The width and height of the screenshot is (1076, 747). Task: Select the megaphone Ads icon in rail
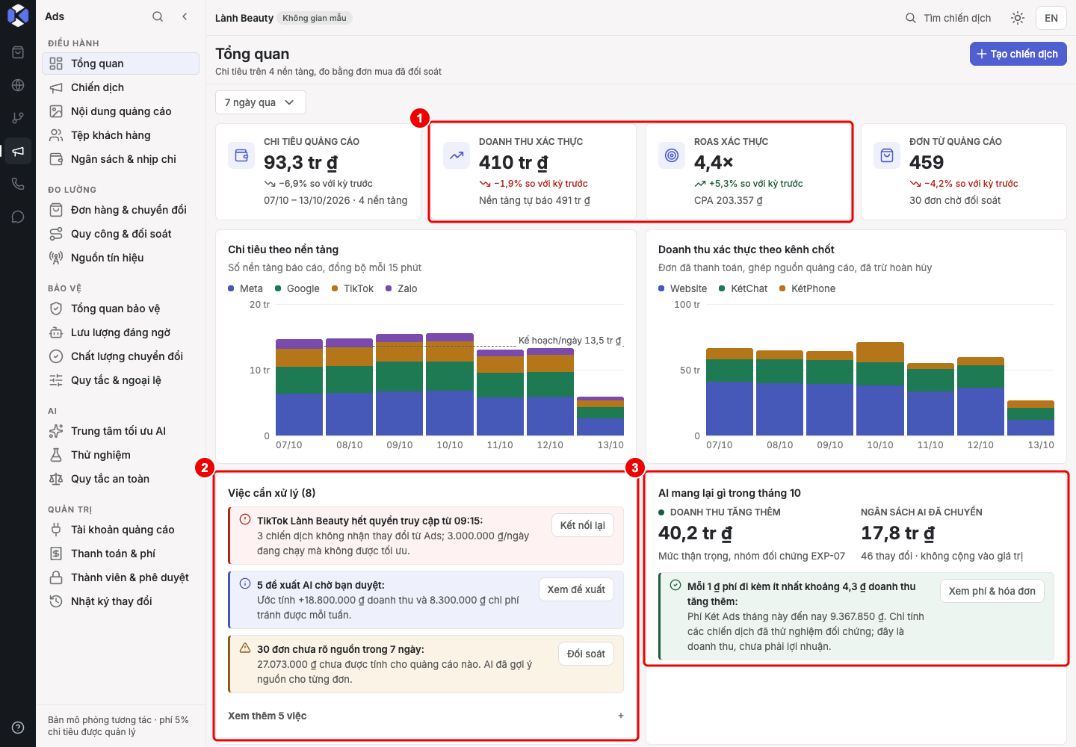(x=18, y=151)
